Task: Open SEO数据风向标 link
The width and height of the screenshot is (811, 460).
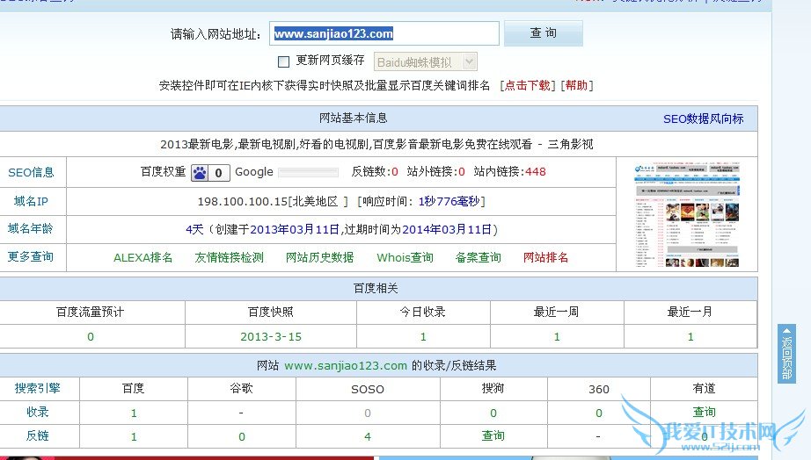Action: tap(704, 119)
